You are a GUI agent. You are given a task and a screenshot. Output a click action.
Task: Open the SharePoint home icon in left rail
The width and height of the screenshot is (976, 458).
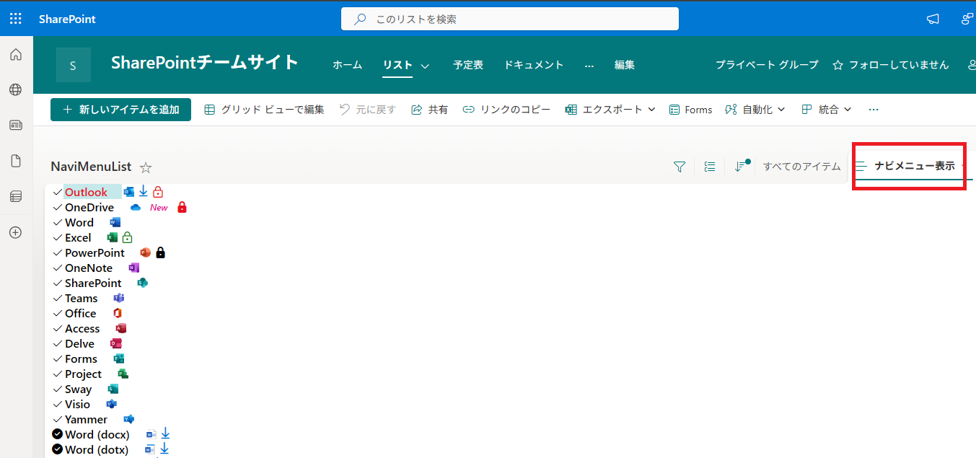pos(16,55)
